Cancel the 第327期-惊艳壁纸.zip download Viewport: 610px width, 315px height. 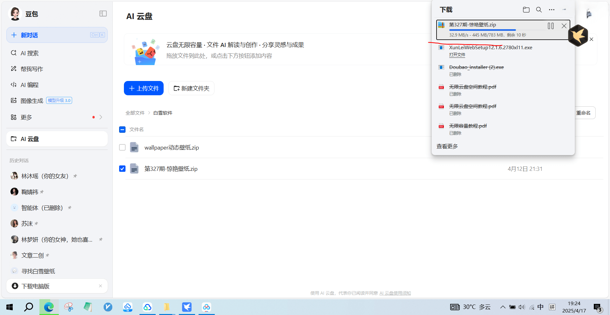click(x=564, y=26)
